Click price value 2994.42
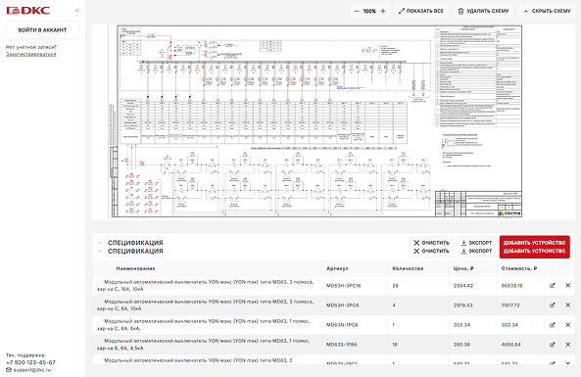The width and height of the screenshot is (581, 377). (x=463, y=286)
